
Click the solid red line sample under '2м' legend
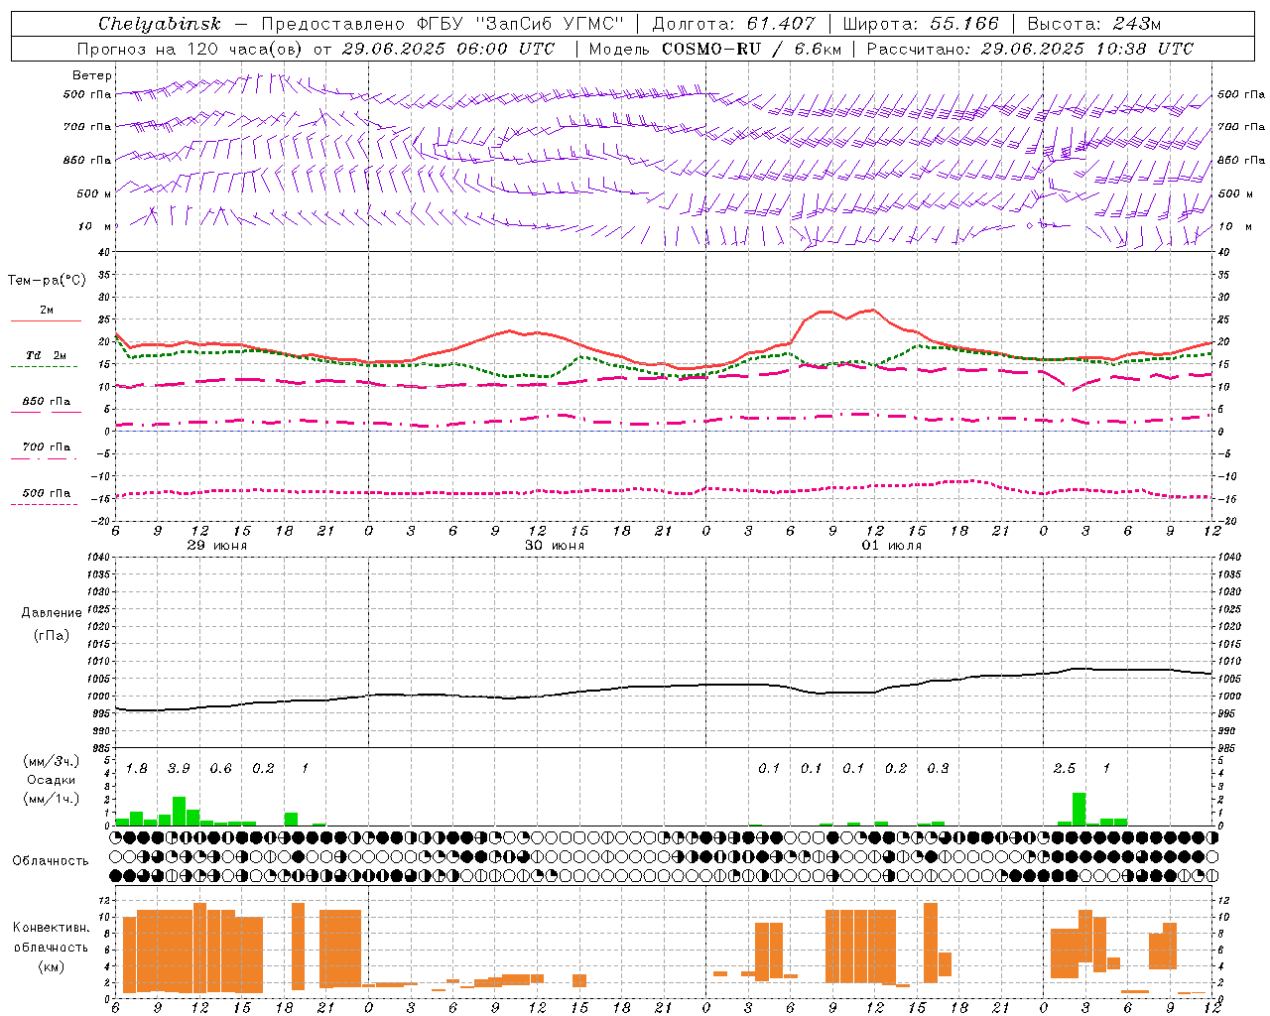pos(46,321)
